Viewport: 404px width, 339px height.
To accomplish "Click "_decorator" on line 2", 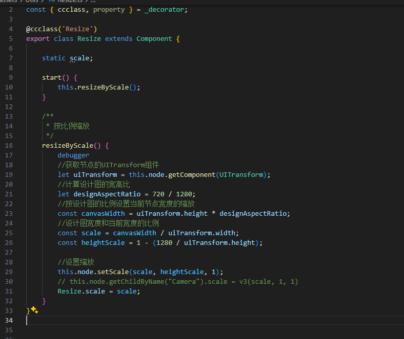I will click(164, 10).
